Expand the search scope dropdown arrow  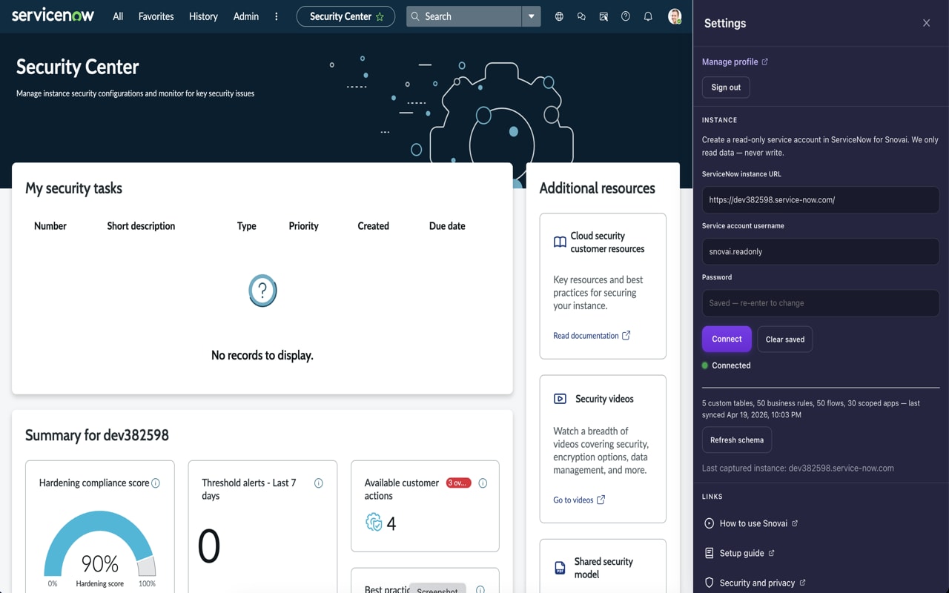(x=531, y=16)
